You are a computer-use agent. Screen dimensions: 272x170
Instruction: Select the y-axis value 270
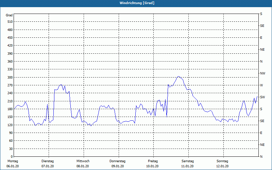click(10, 85)
